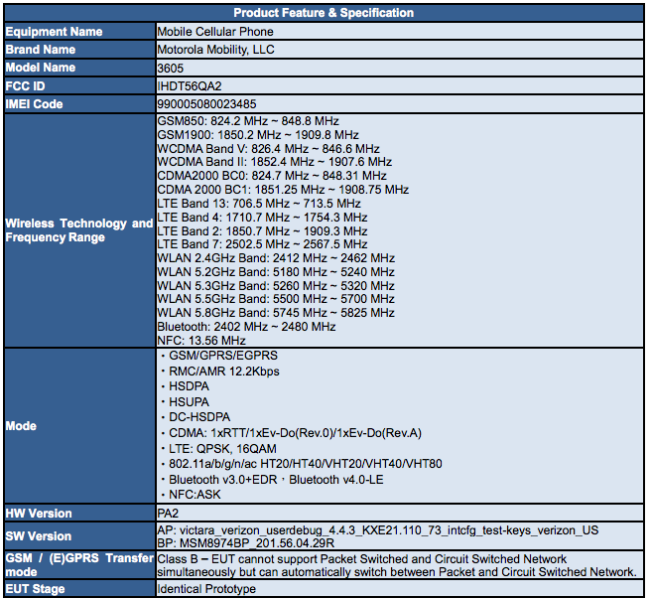
Task: Click model name value 3605
Action: 171,68
